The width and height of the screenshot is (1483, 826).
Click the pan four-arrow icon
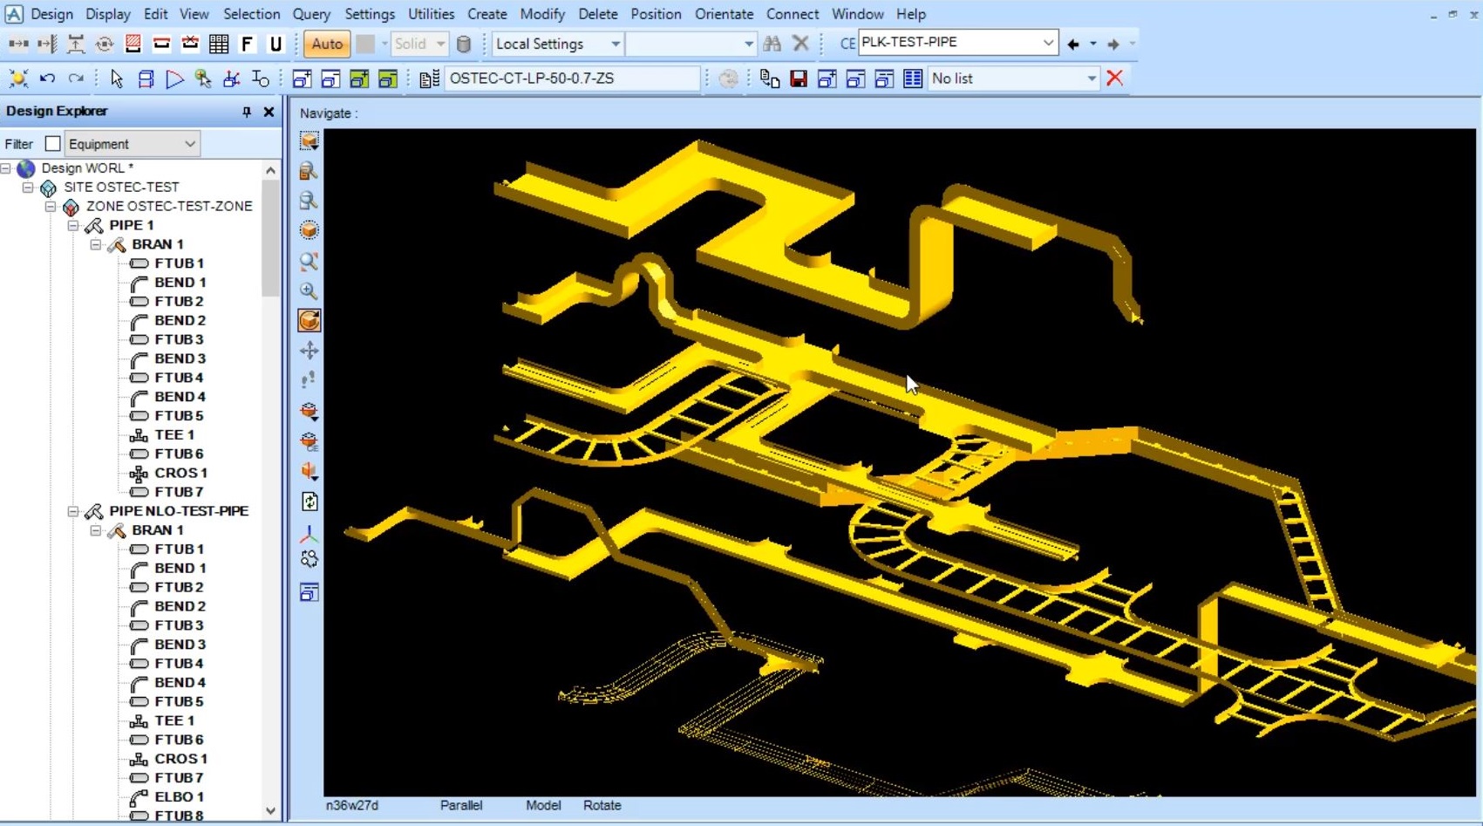[309, 351]
